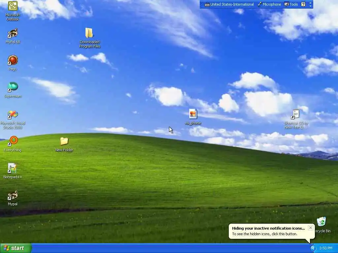338x253 pixels.
Task: Click the 3:50 PM taskbar clock
Action: pyautogui.click(x=326, y=248)
